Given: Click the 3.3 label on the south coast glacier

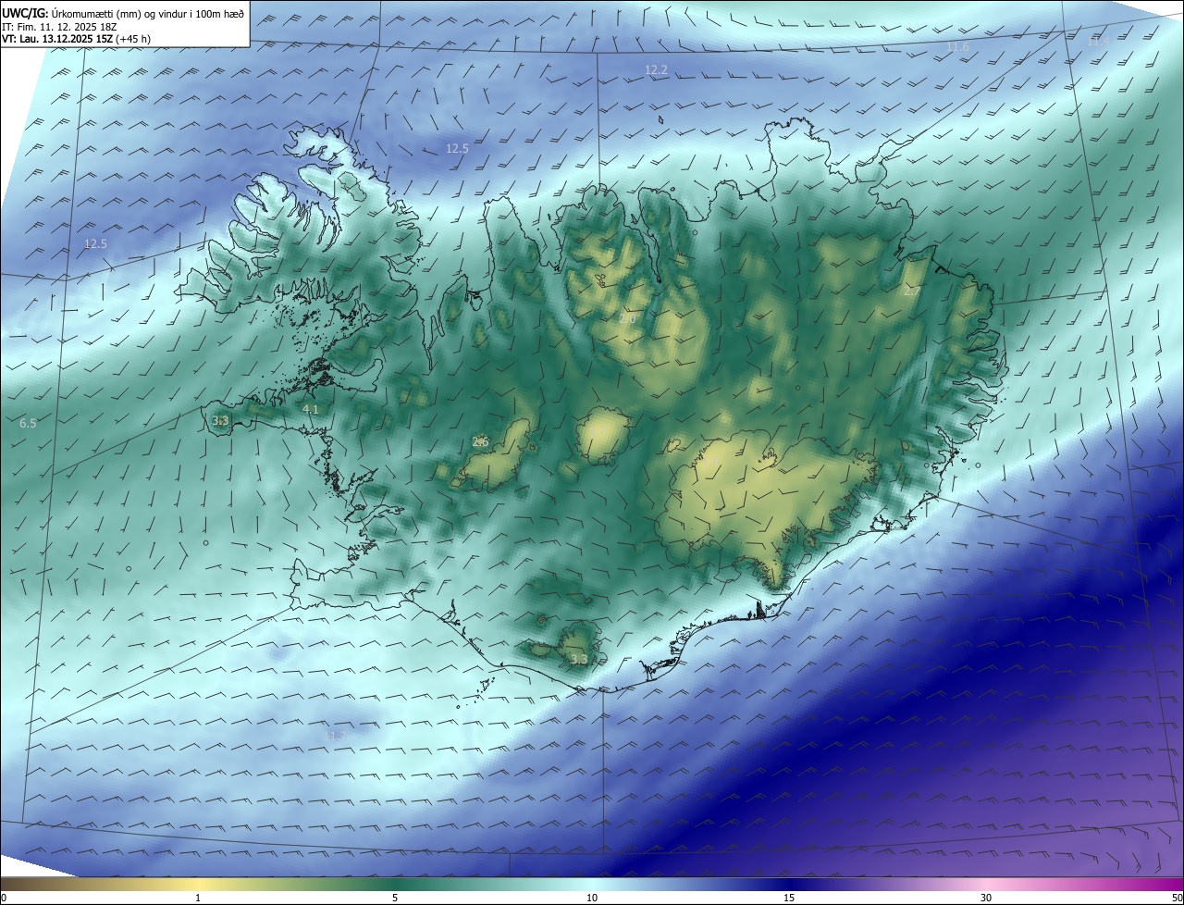Looking at the screenshot, I should click(579, 660).
